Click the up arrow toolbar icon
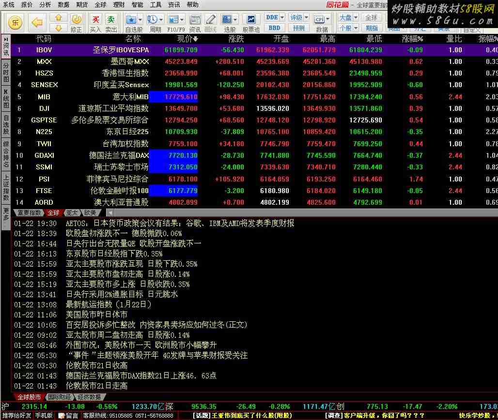Viewport: 498px width, 420px height. point(59,18)
